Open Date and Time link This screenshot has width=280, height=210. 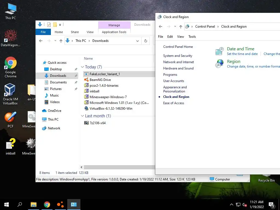click(241, 49)
